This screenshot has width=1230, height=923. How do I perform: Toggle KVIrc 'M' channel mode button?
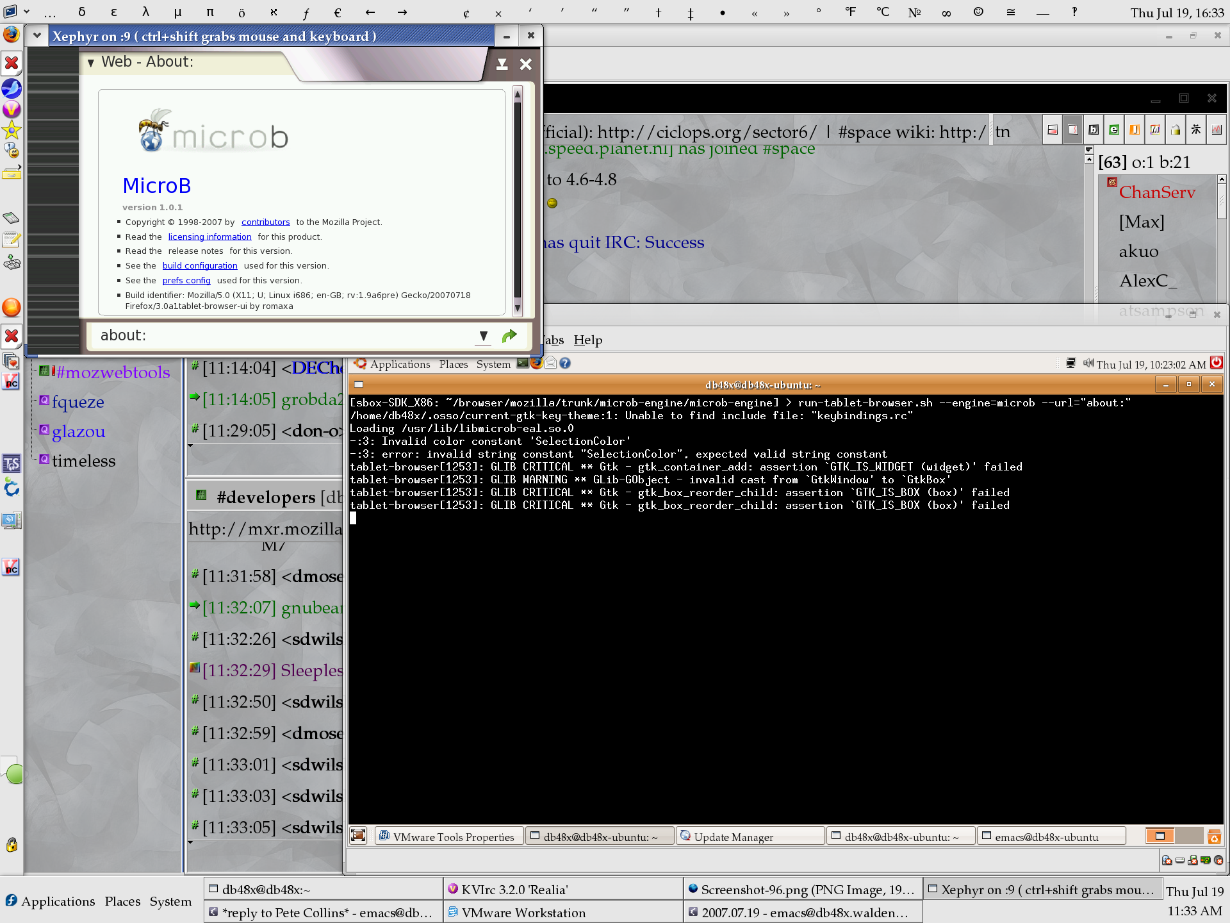(x=1155, y=129)
